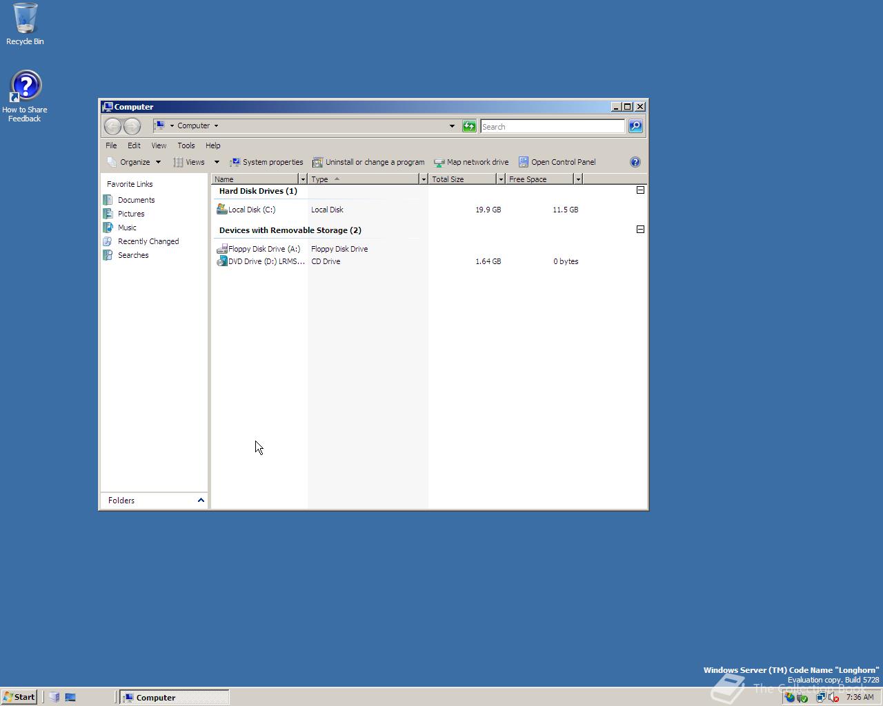Open the Help menu
Image resolution: width=883 pixels, height=706 pixels.
pos(213,145)
